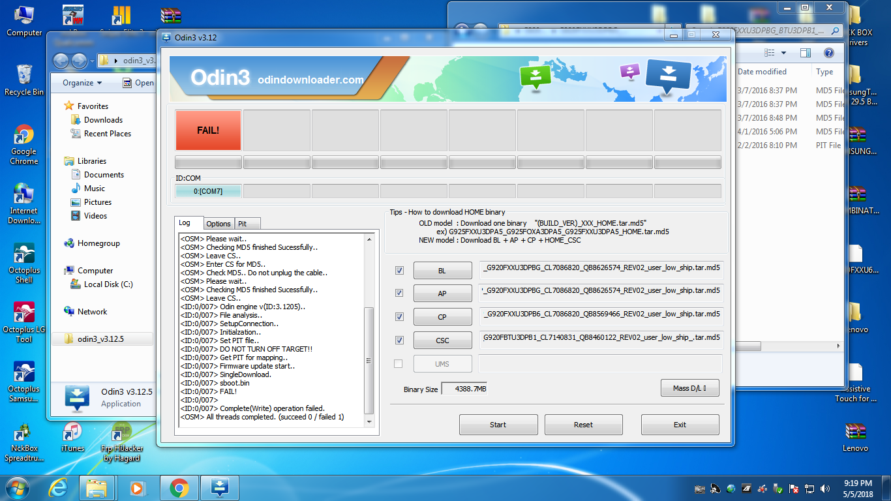Open the Computer desktop icon
This screenshot has height=501, width=891.
(x=24, y=21)
